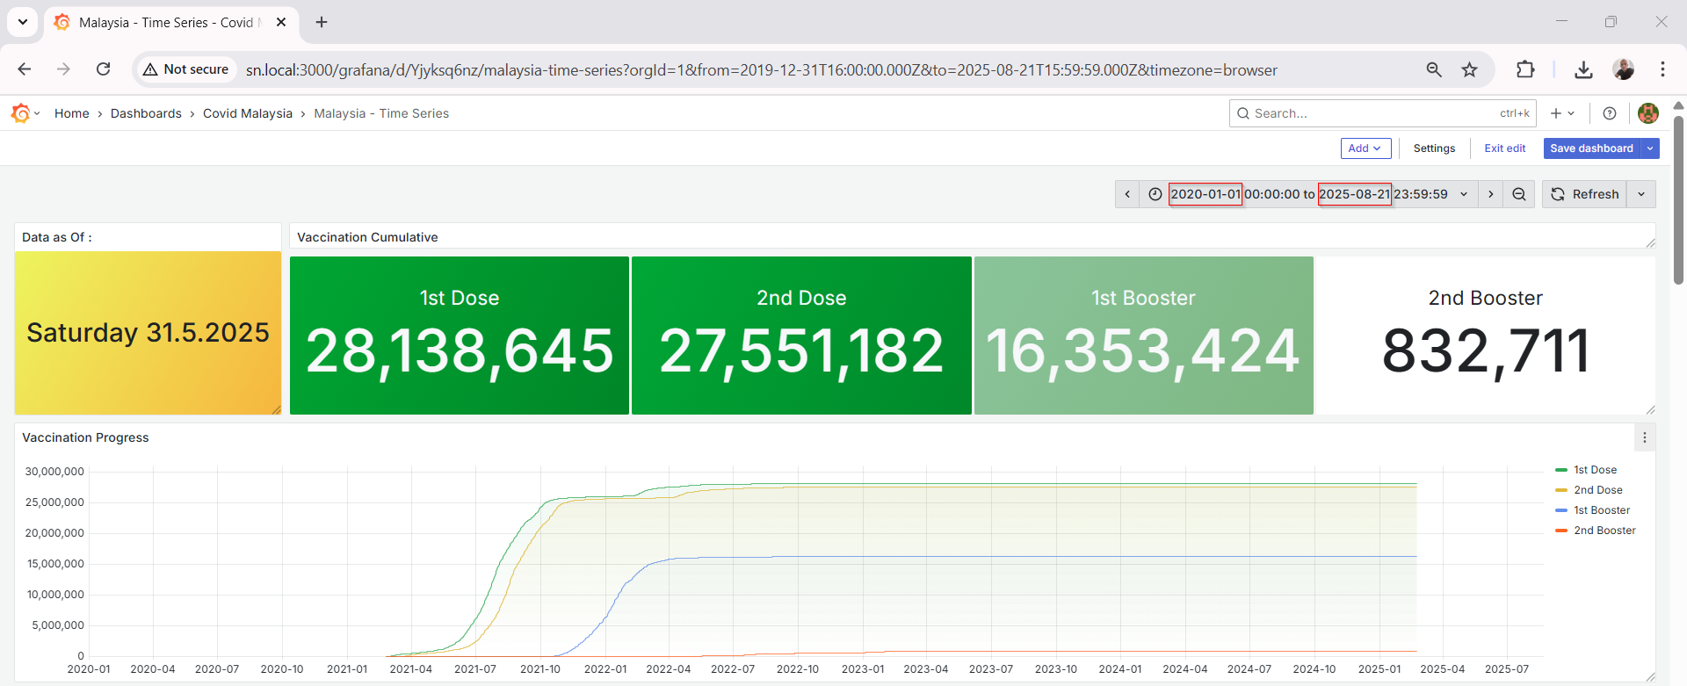Open the help question mark icon
1687x686 pixels.
coord(1609,113)
